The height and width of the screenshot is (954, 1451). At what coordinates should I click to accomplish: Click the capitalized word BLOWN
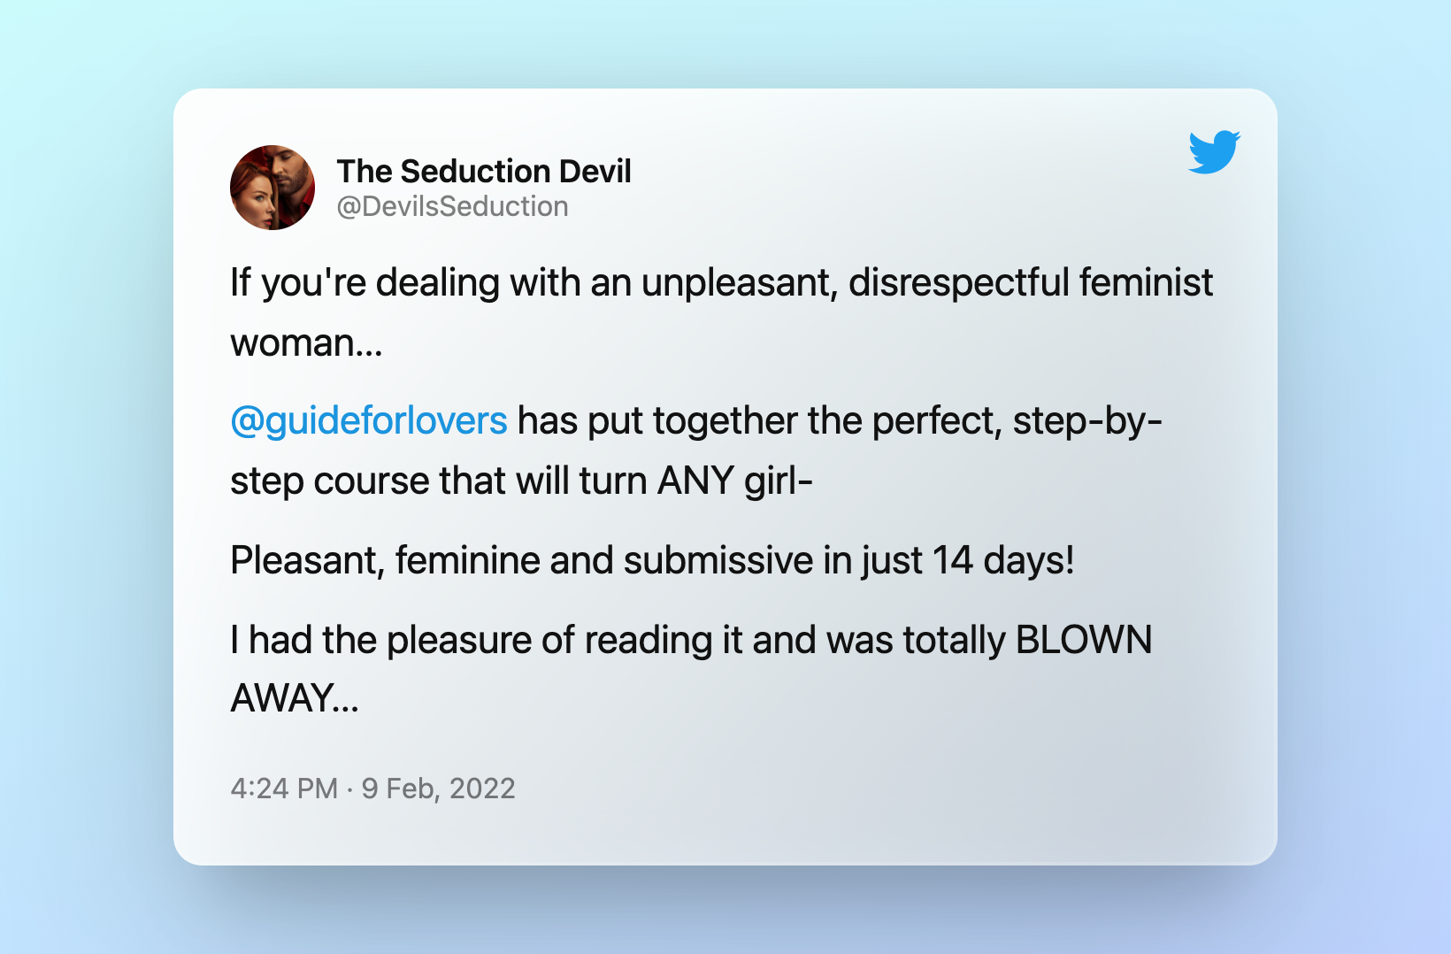(x=1084, y=640)
